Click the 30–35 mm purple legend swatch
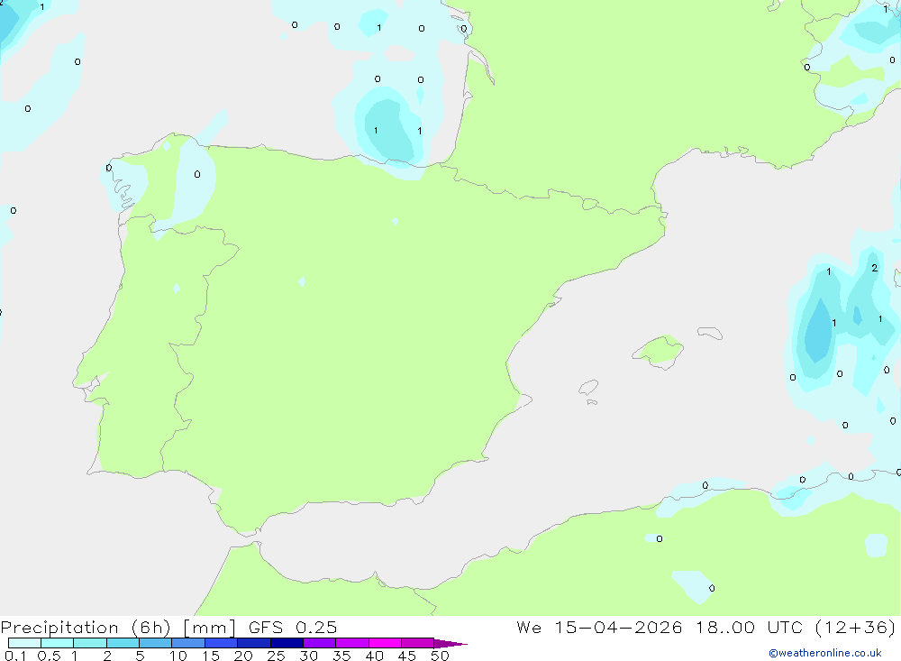 pyautogui.click(x=319, y=643)
